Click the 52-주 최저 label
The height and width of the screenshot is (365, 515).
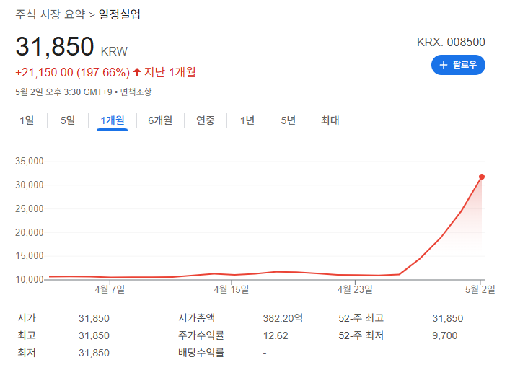[361, 335]
